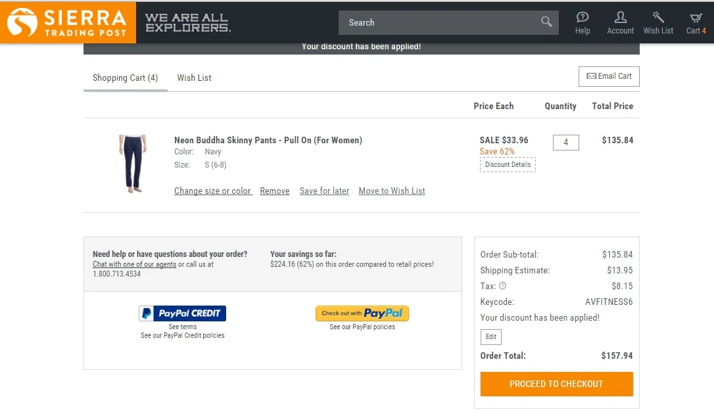
Task: Click the quantity field showing 4
Action: click(x=565, y=143)
